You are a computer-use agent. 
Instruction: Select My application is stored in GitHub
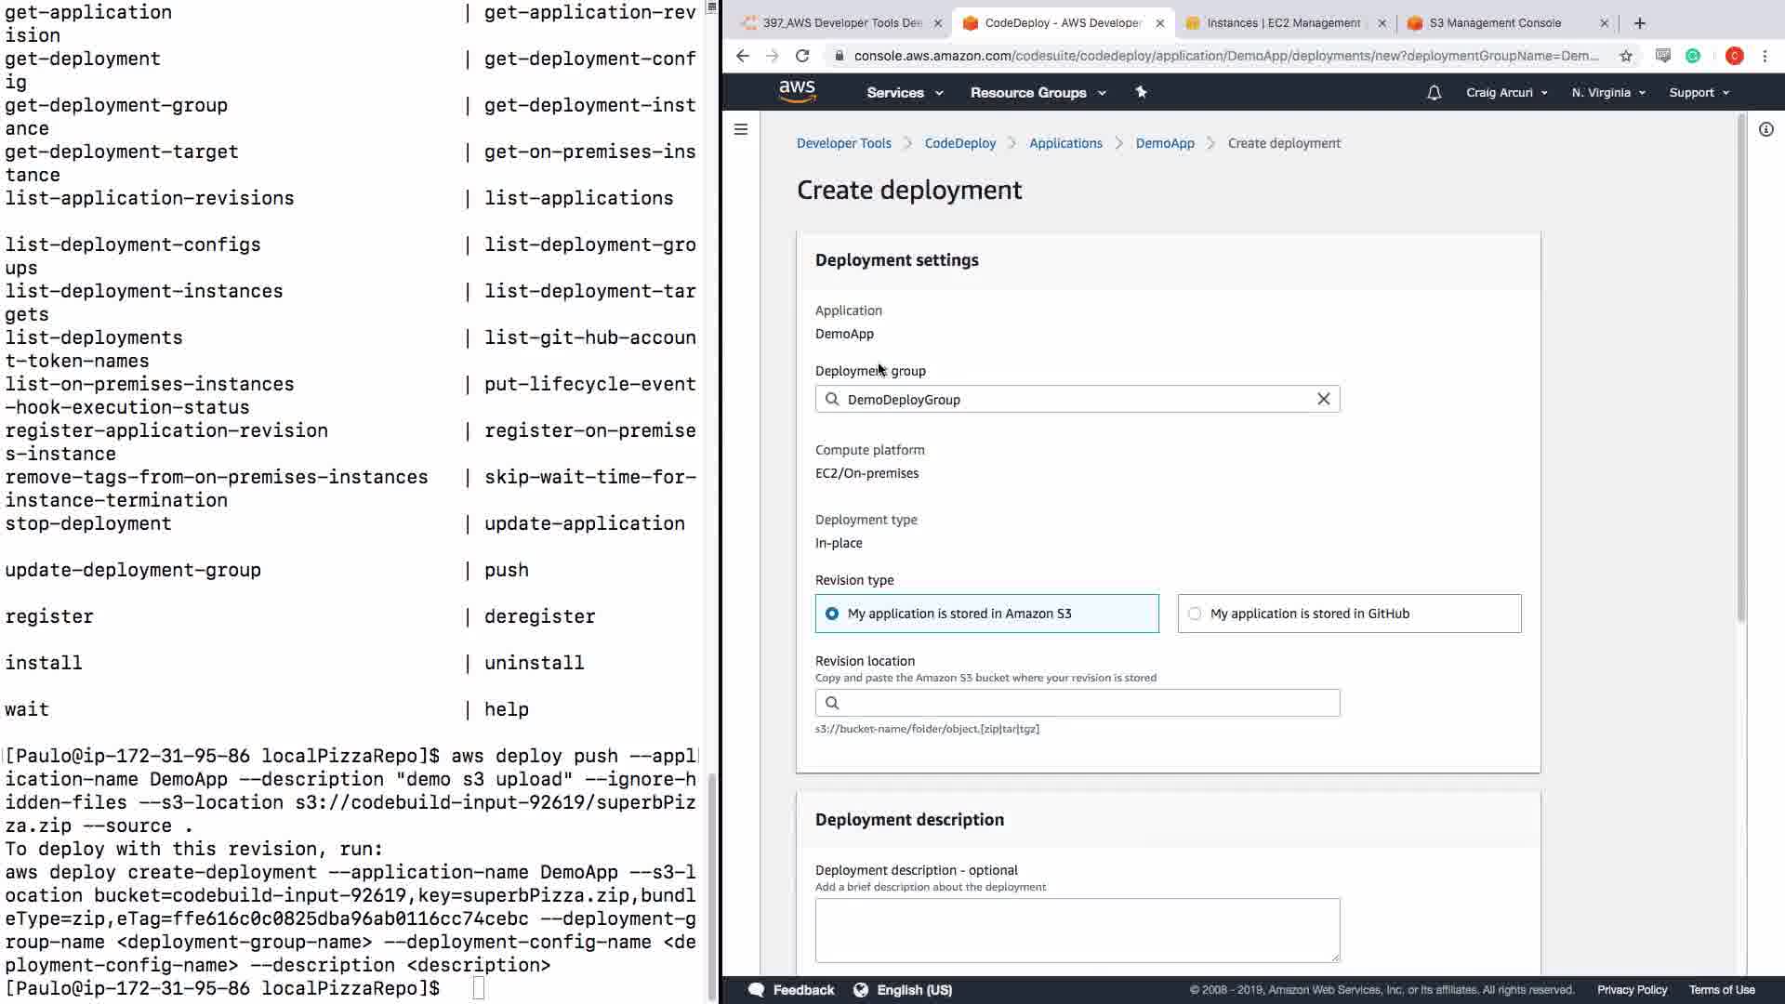click(x=1195, y=614)
